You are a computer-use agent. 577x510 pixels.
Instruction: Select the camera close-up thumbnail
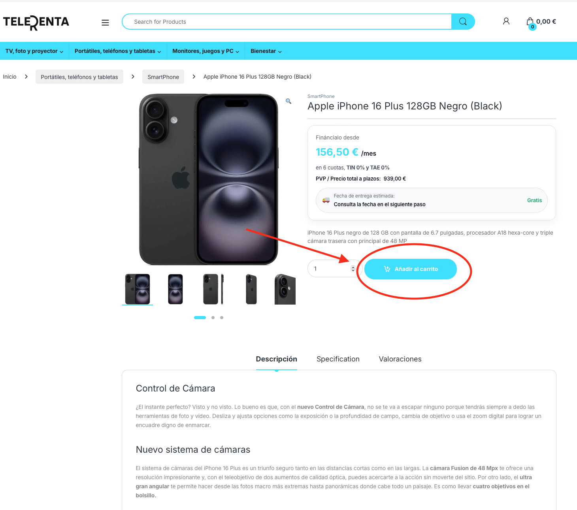tap(285, 289)
